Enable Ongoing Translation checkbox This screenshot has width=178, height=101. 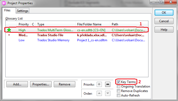[118, 86]
